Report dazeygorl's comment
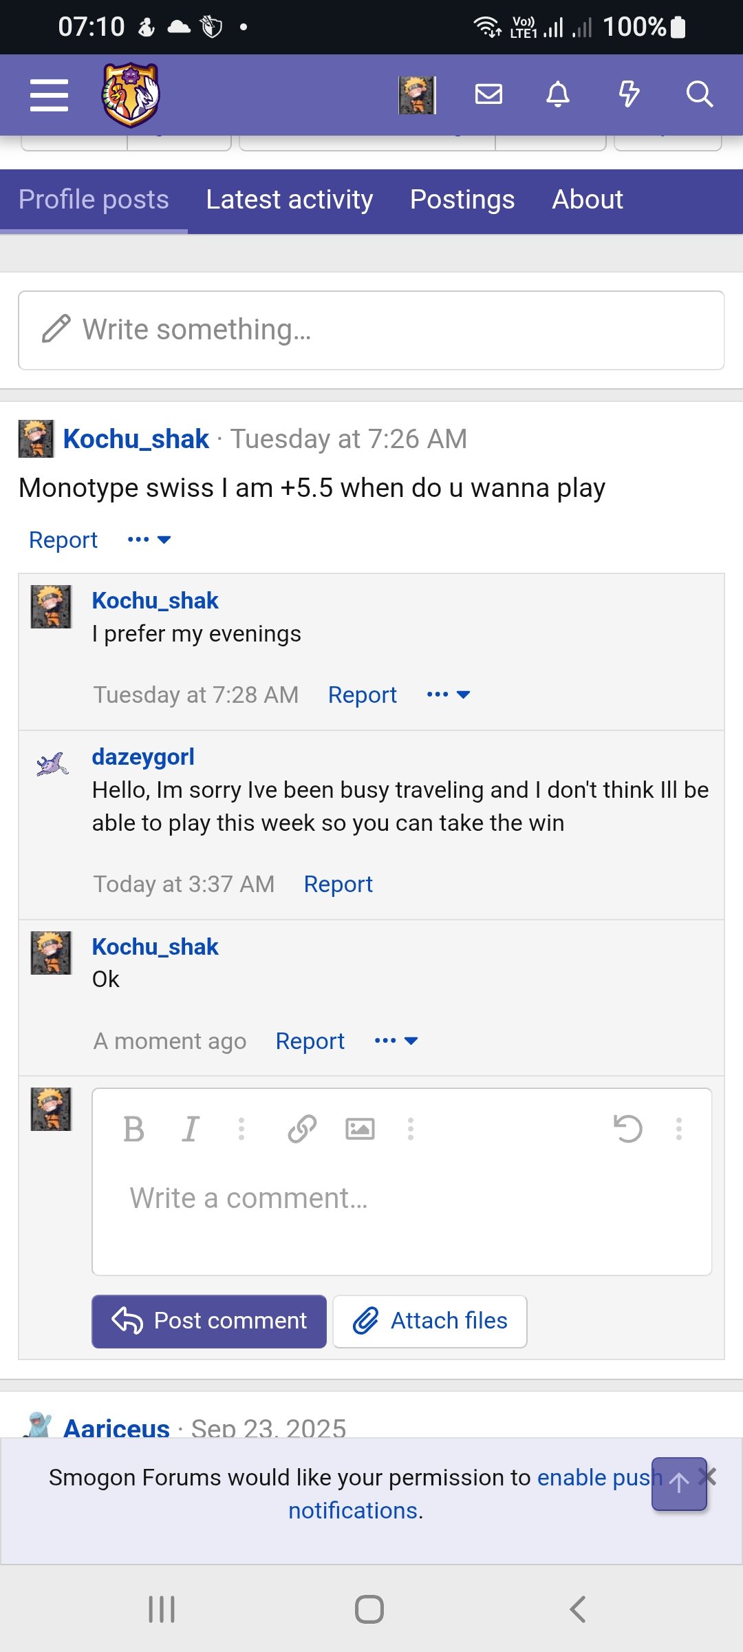Screen dimensions: 743x1652 (338, 884)
